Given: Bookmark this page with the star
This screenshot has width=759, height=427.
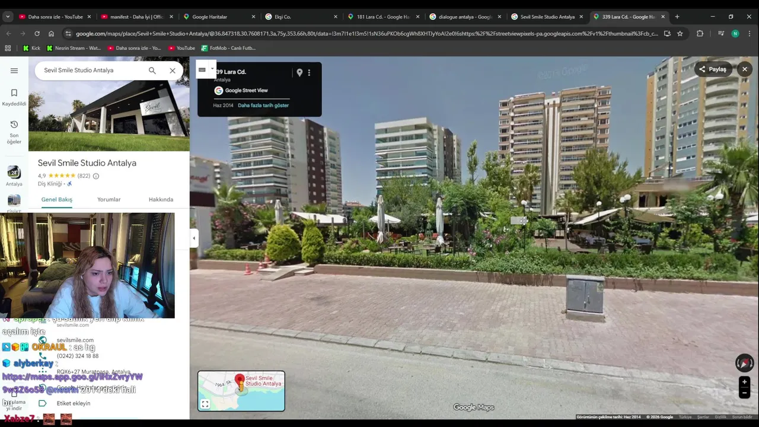Looking at the screenshot, I should pyautogui.click(x=680, y=34).
